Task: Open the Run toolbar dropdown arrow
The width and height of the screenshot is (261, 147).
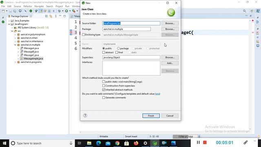Action: [70, 11]
